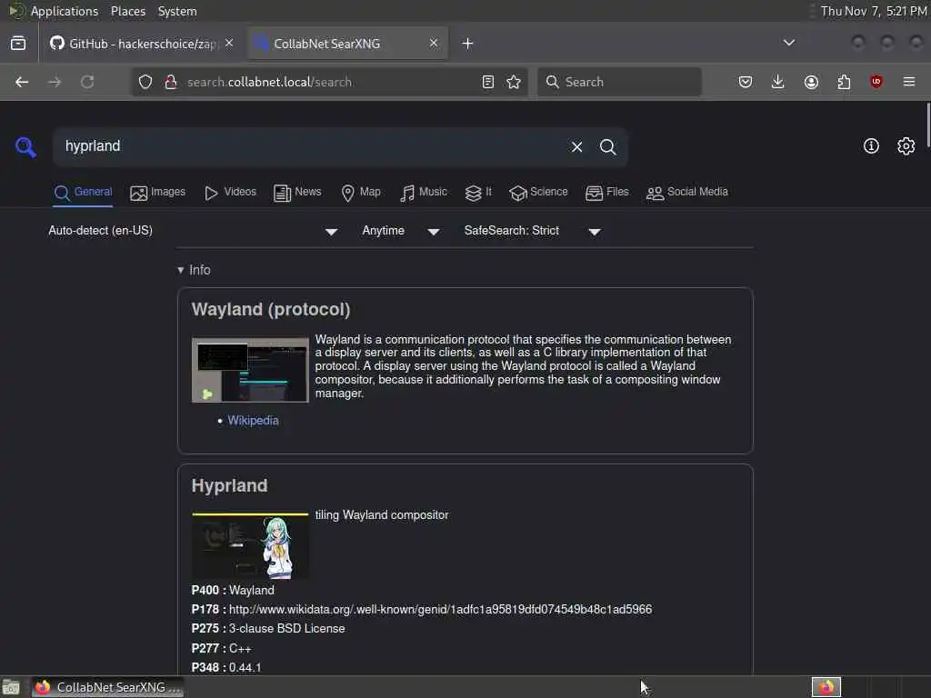Reload the current page
The height and width of the screenshot is (698, 931).
click(87, 82)
